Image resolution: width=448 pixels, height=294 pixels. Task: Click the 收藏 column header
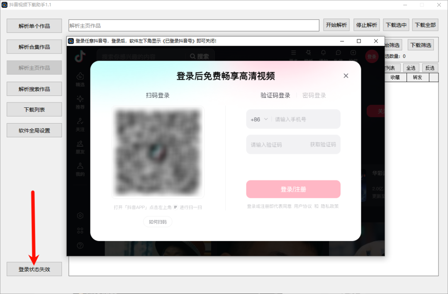pyautogui.click(x=395, y=77)
